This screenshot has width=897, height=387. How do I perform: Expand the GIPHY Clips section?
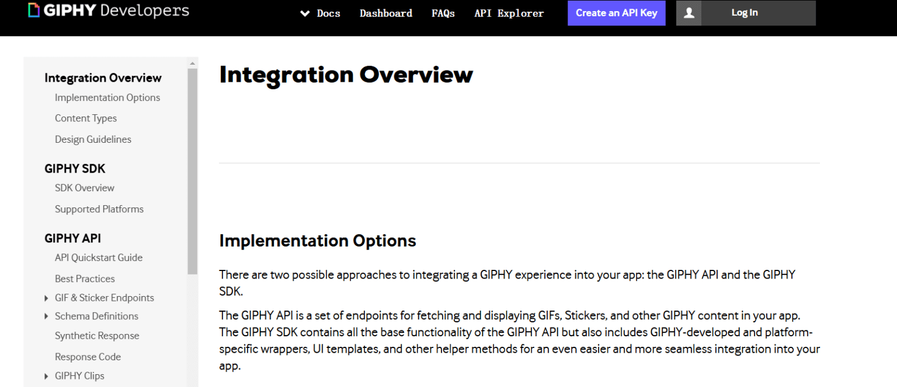click(x=47, y=377)
